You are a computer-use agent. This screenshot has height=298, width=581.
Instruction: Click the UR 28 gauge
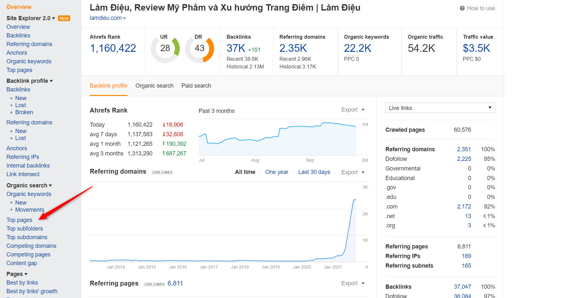(165, 48)
